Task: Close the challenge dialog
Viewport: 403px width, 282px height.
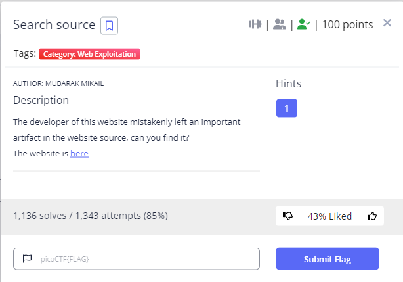Action: coord(387,23)
